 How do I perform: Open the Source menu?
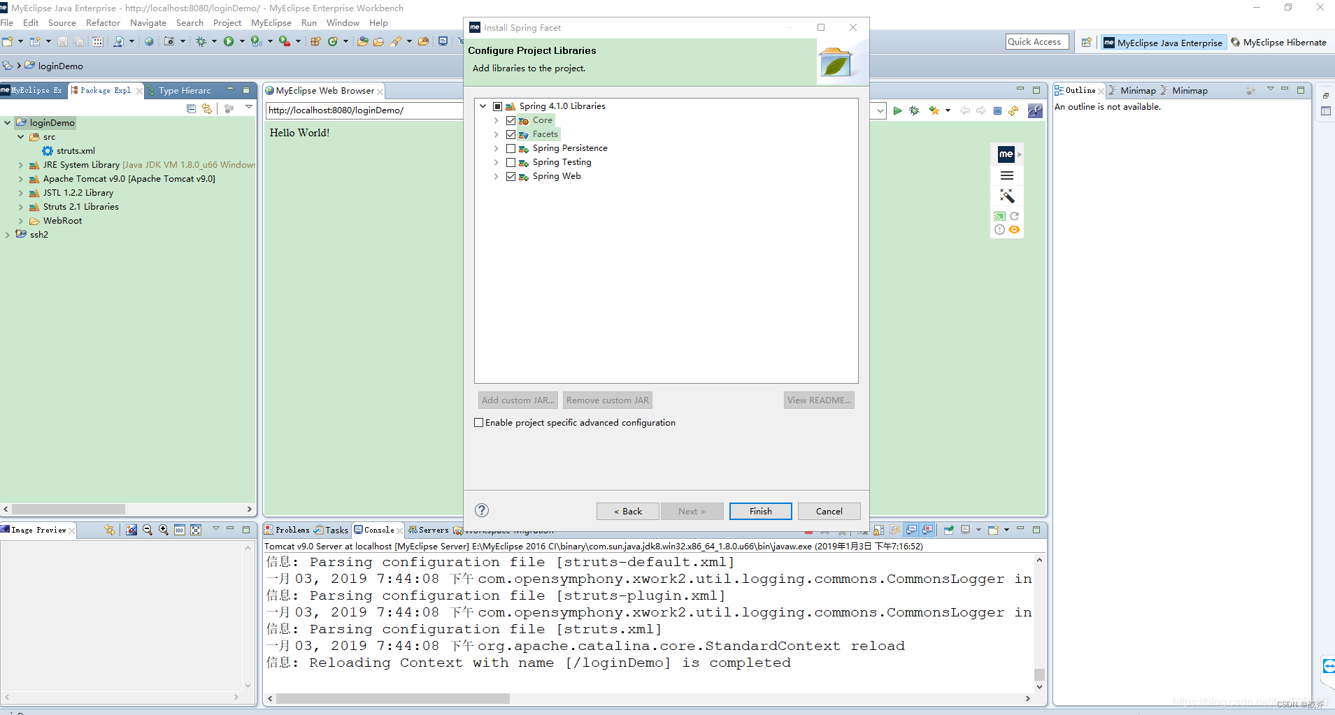point(62,22)
